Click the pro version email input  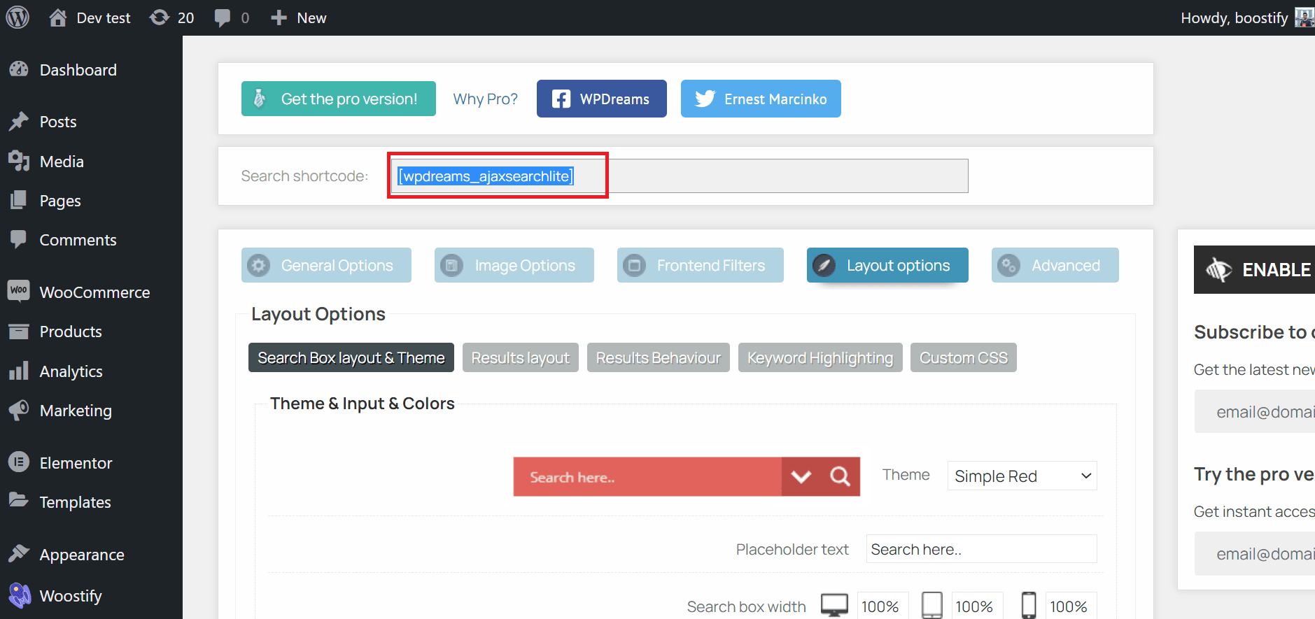coord(1255,553)
